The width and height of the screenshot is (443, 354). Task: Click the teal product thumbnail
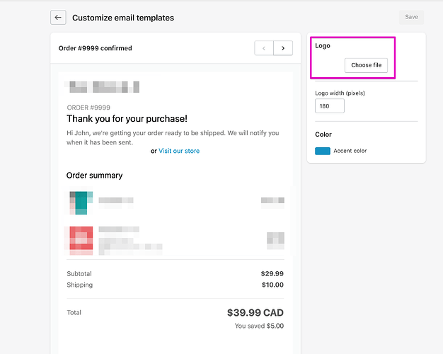(79, 202)
